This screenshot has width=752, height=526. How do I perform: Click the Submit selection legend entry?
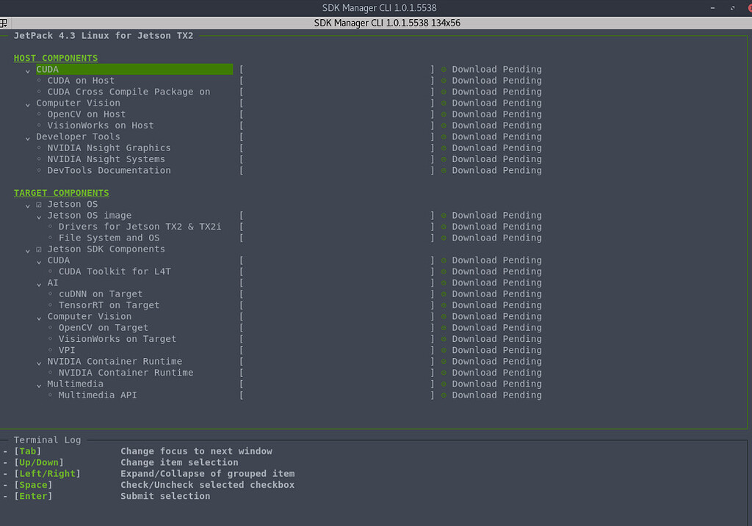coord(154,495)
